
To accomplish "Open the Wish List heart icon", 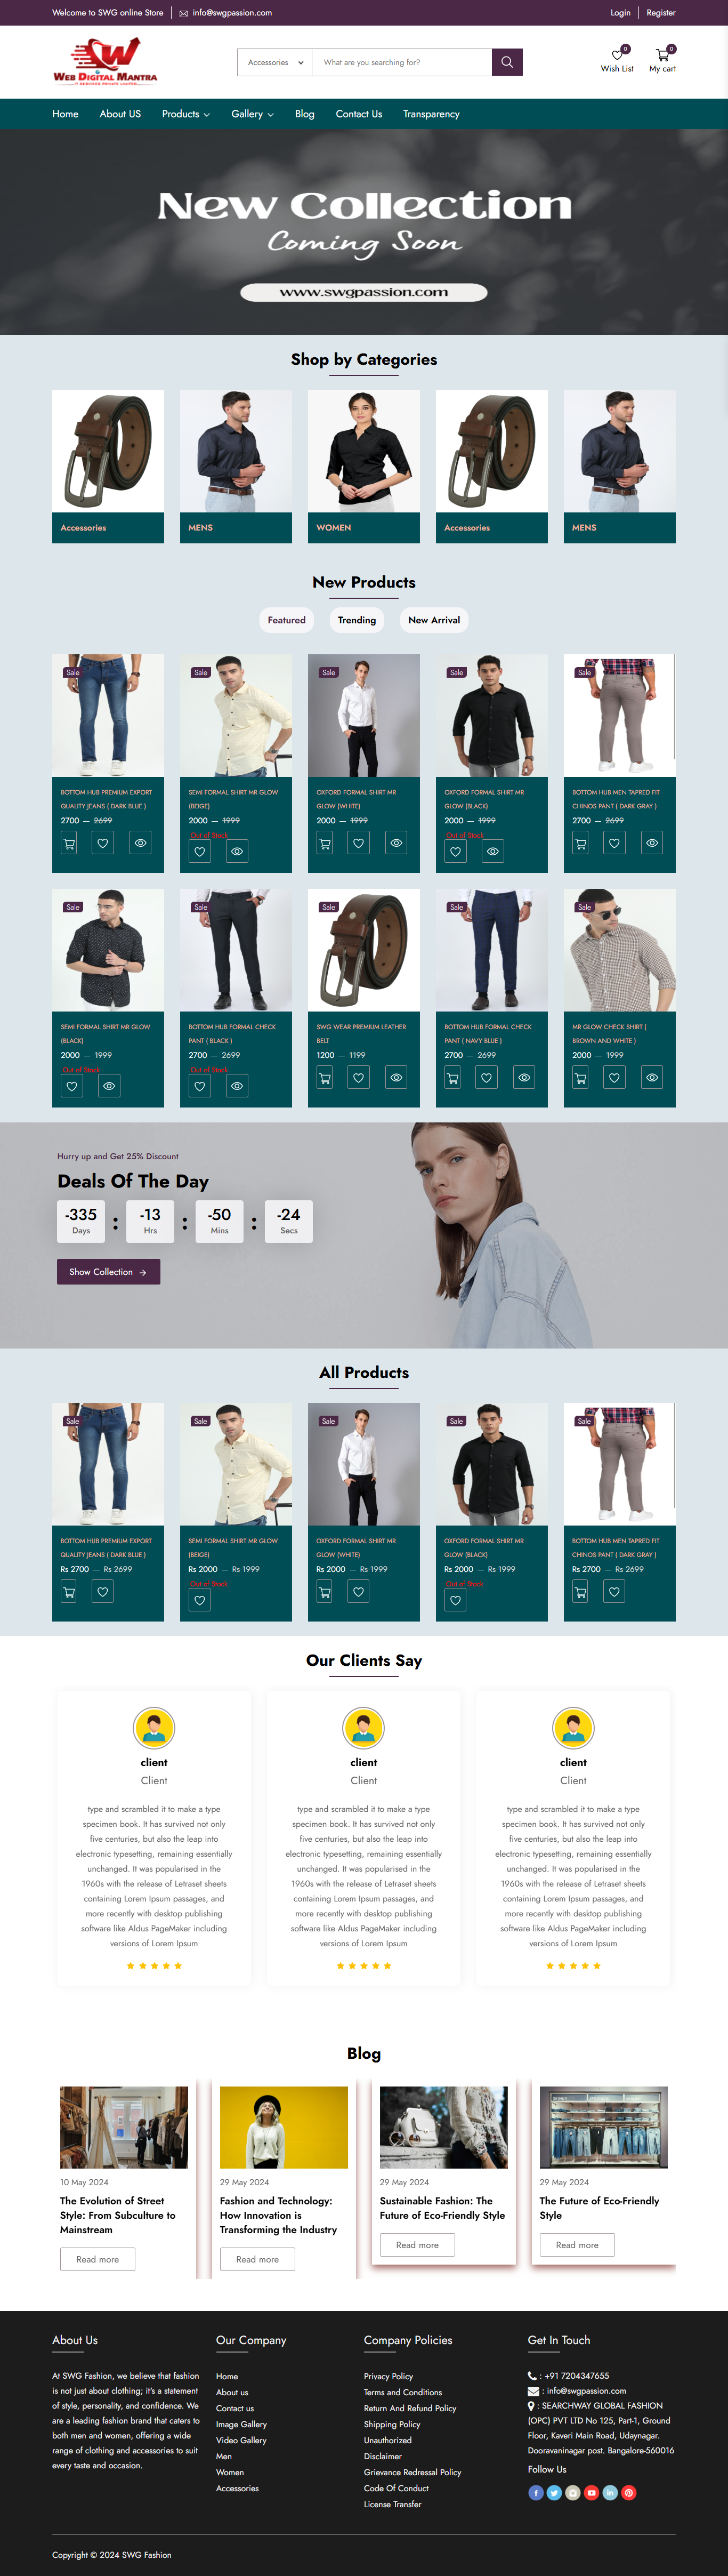I will coord(617,55).
